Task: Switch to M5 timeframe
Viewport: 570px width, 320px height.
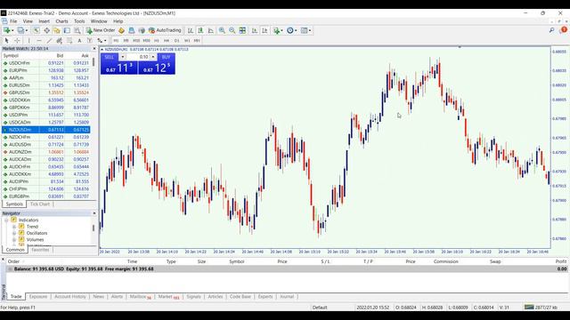Action: pyautogui.click(x=126, y=41)
